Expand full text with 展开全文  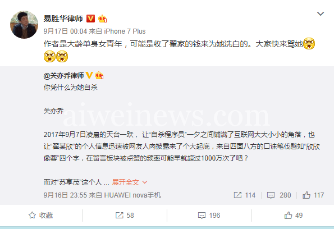click(x=126, y=182)
